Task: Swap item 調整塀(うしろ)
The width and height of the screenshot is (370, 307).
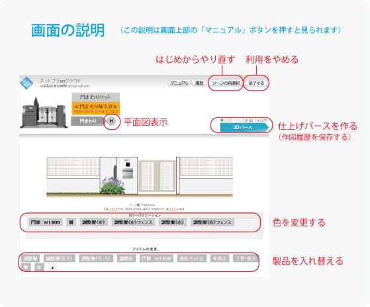Action: [96, 259]
